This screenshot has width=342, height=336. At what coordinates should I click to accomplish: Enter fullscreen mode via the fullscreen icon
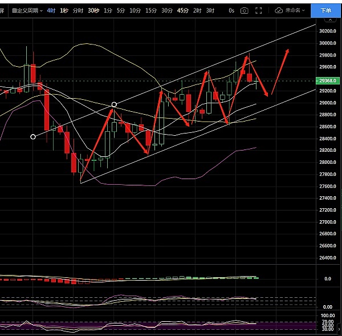click(x=258, y=10)
